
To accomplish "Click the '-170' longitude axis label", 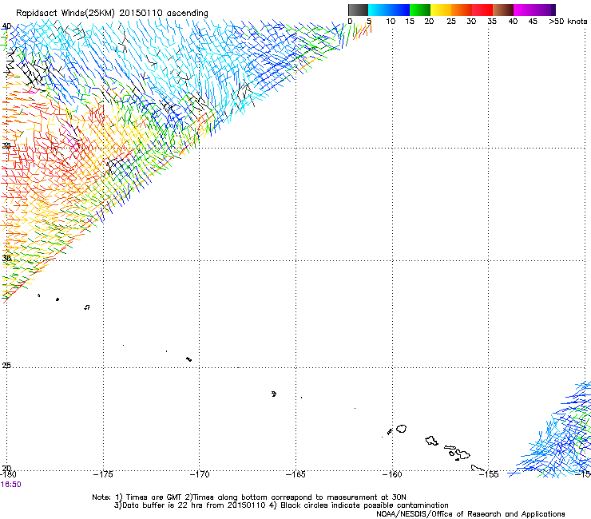I will (200, 474).
